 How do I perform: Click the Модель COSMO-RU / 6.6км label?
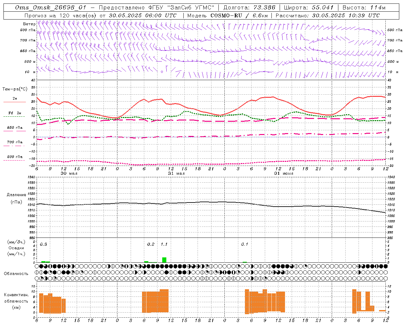[x=227, y=15]
